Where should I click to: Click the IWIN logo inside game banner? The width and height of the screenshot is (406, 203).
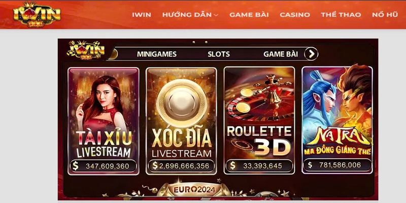point(85,50)
